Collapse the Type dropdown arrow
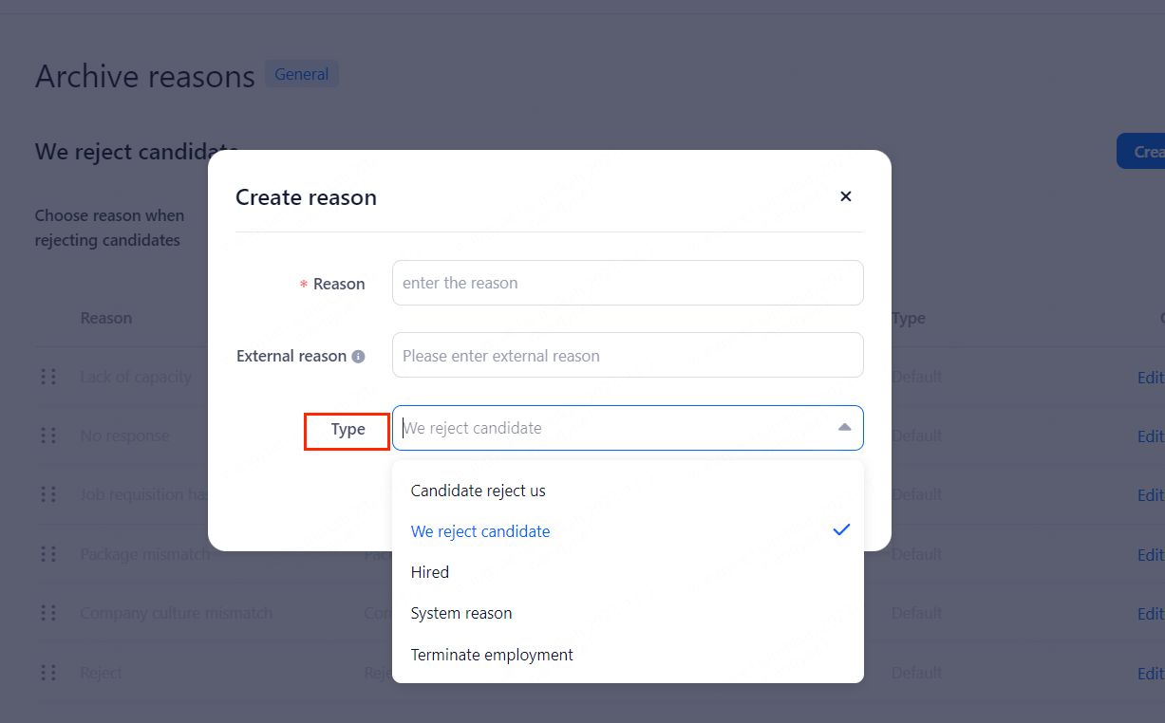This screenshot has width=1165, height=723. coord(844,428)
